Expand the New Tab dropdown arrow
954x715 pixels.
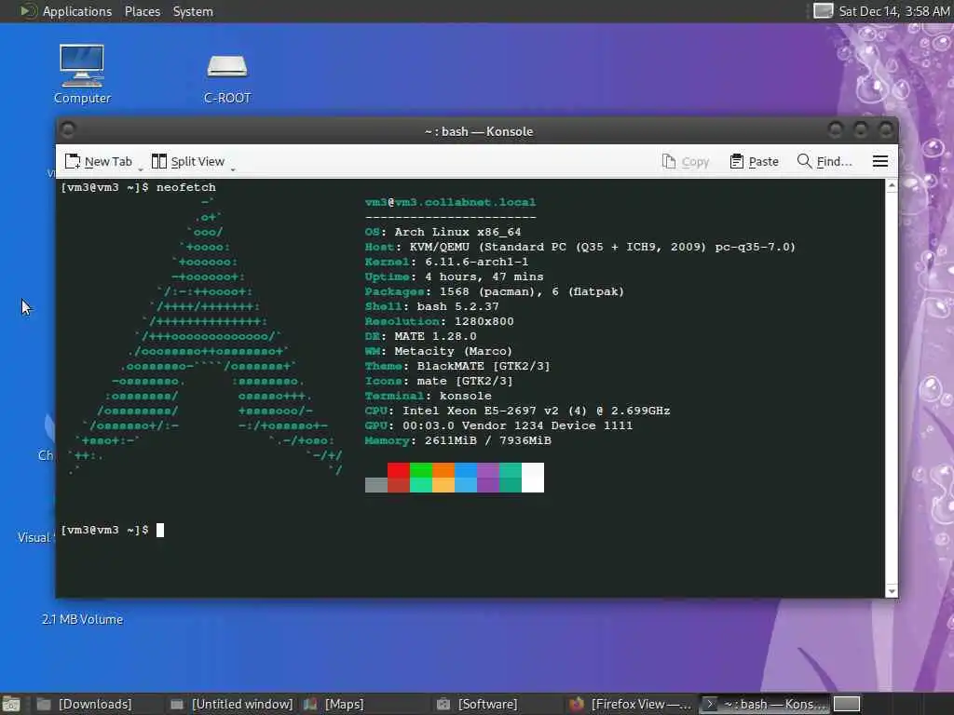[x=141, y=169]
